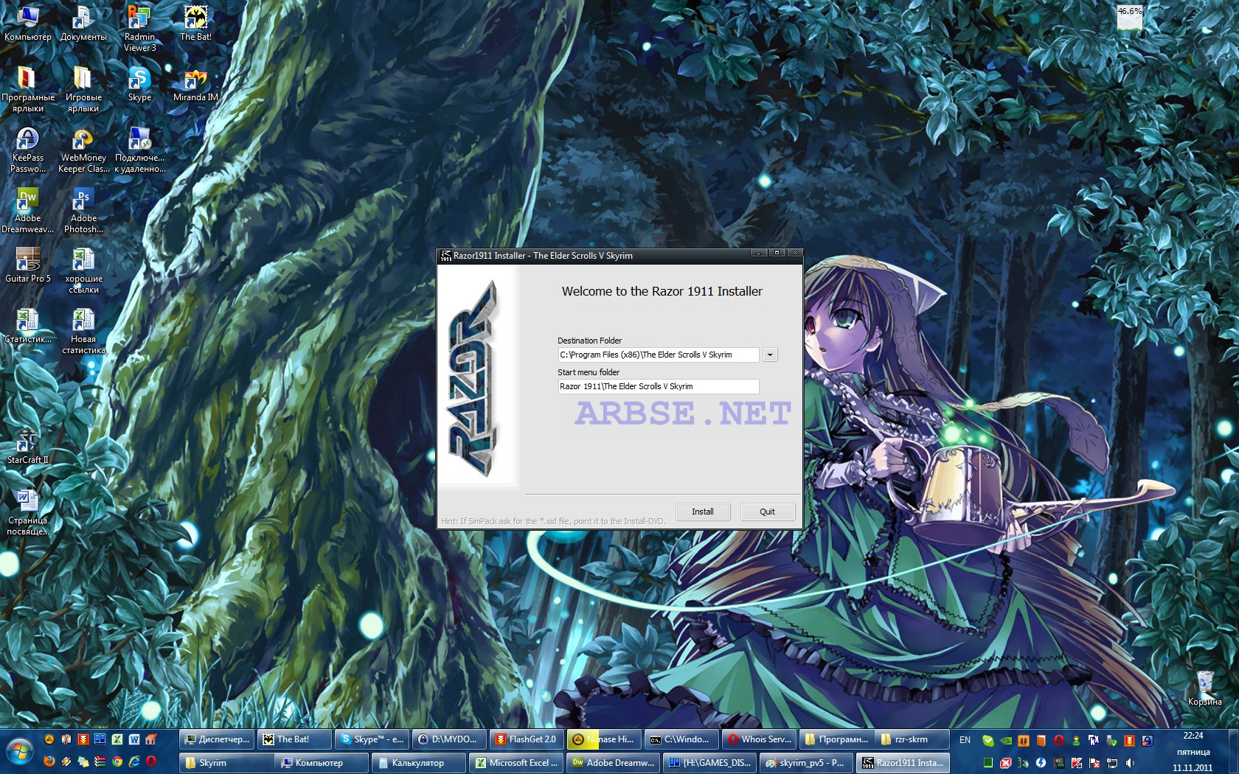
Task: Switch to skyrim_pv5 Paint taskbar button
Action: point(807,763)
